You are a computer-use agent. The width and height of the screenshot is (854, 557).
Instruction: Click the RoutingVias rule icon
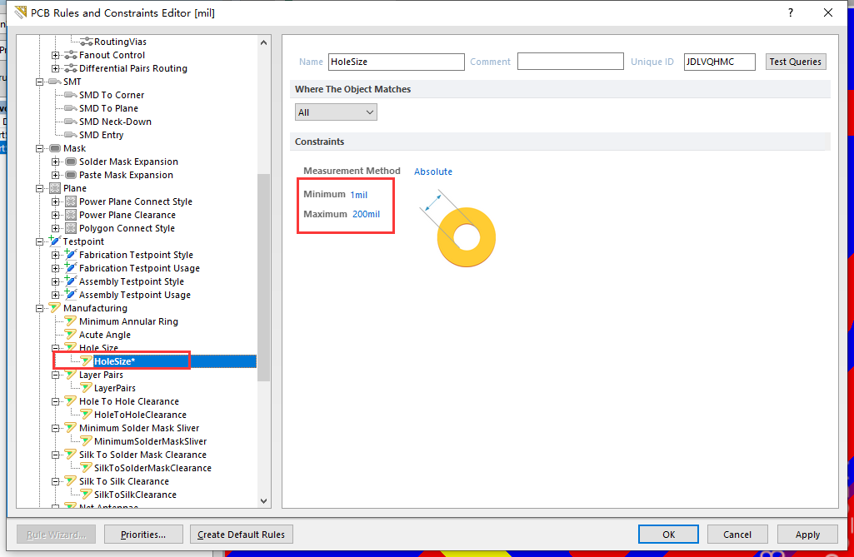point(86,42)
